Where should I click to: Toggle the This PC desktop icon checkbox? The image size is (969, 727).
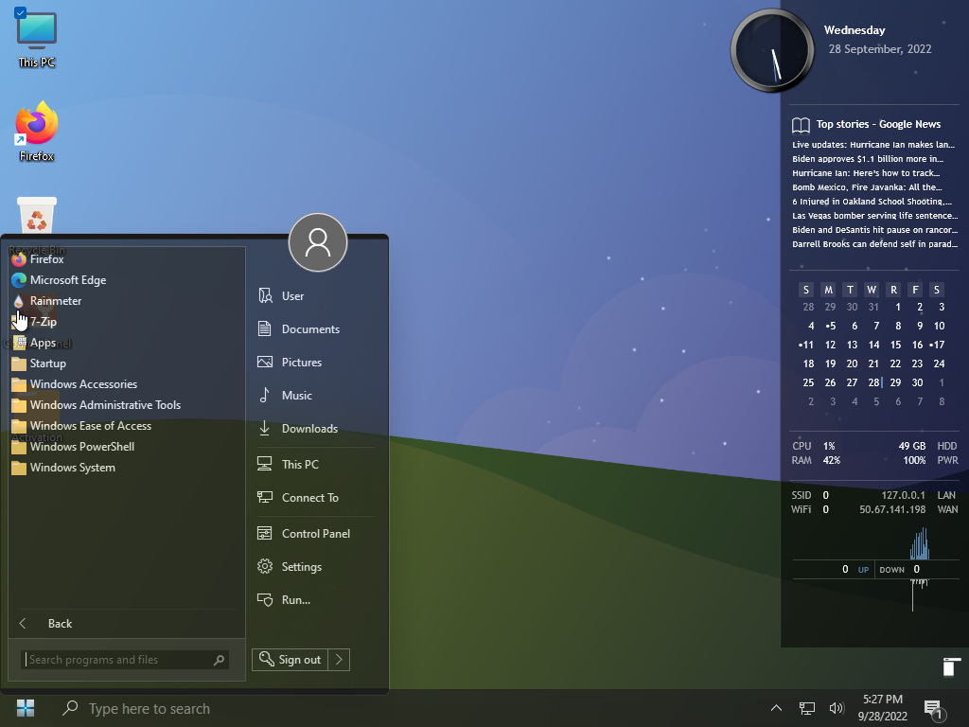click(x=20, y=13)
